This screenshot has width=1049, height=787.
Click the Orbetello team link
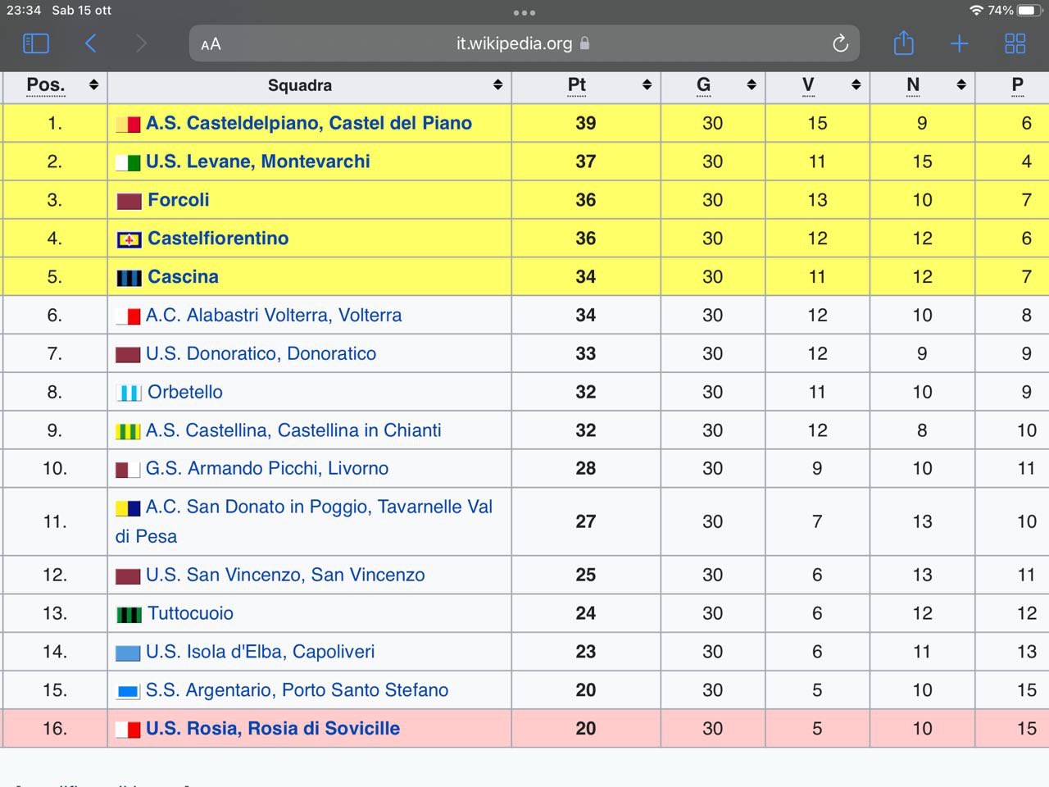185,392
